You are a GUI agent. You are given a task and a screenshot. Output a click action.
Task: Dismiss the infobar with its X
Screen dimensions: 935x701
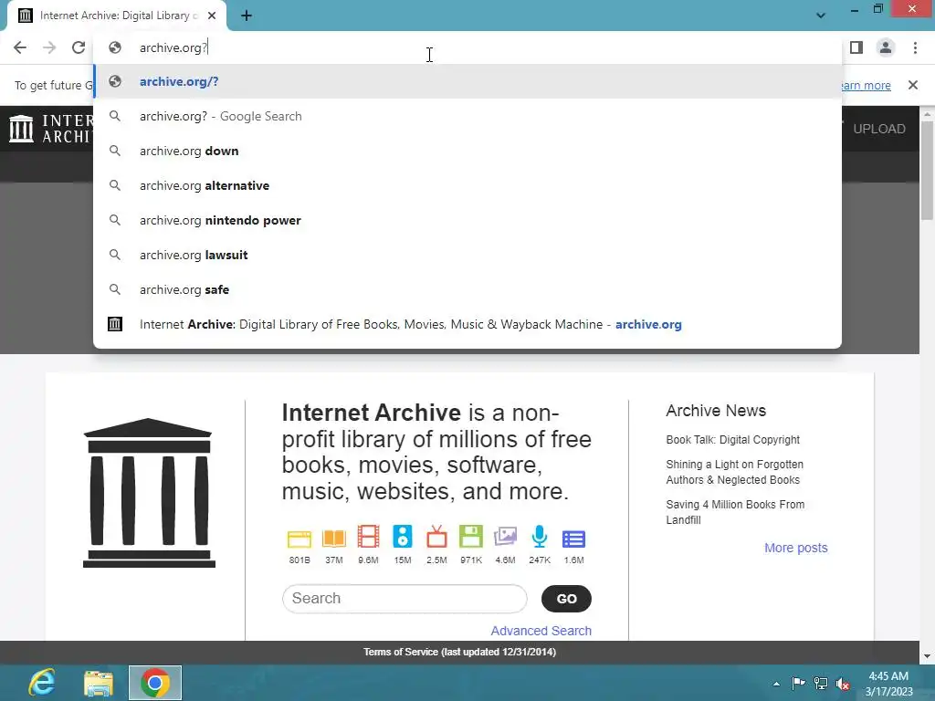pyautogui.click(x=912, y=85)
